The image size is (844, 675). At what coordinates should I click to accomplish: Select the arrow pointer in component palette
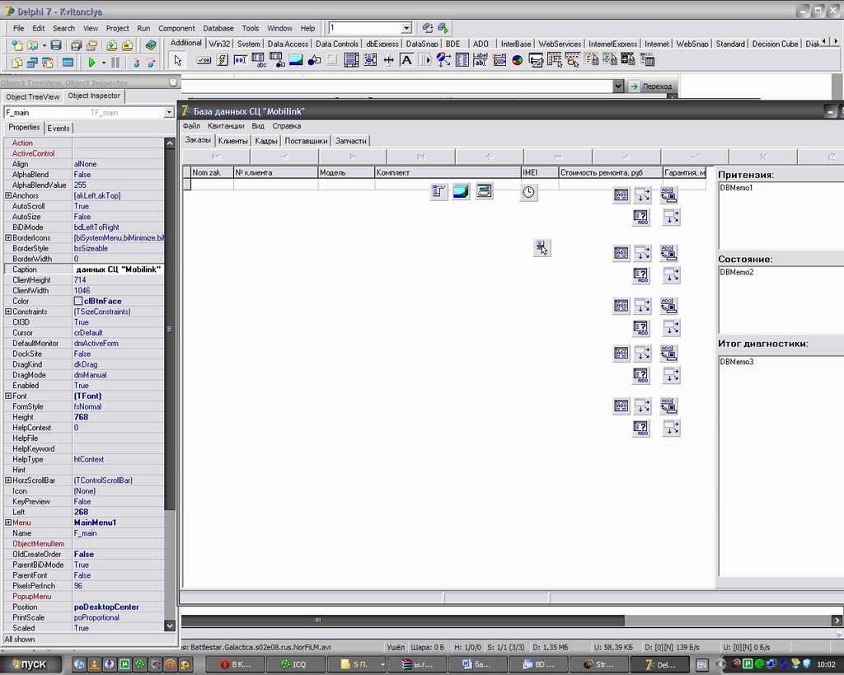(178, 60)
